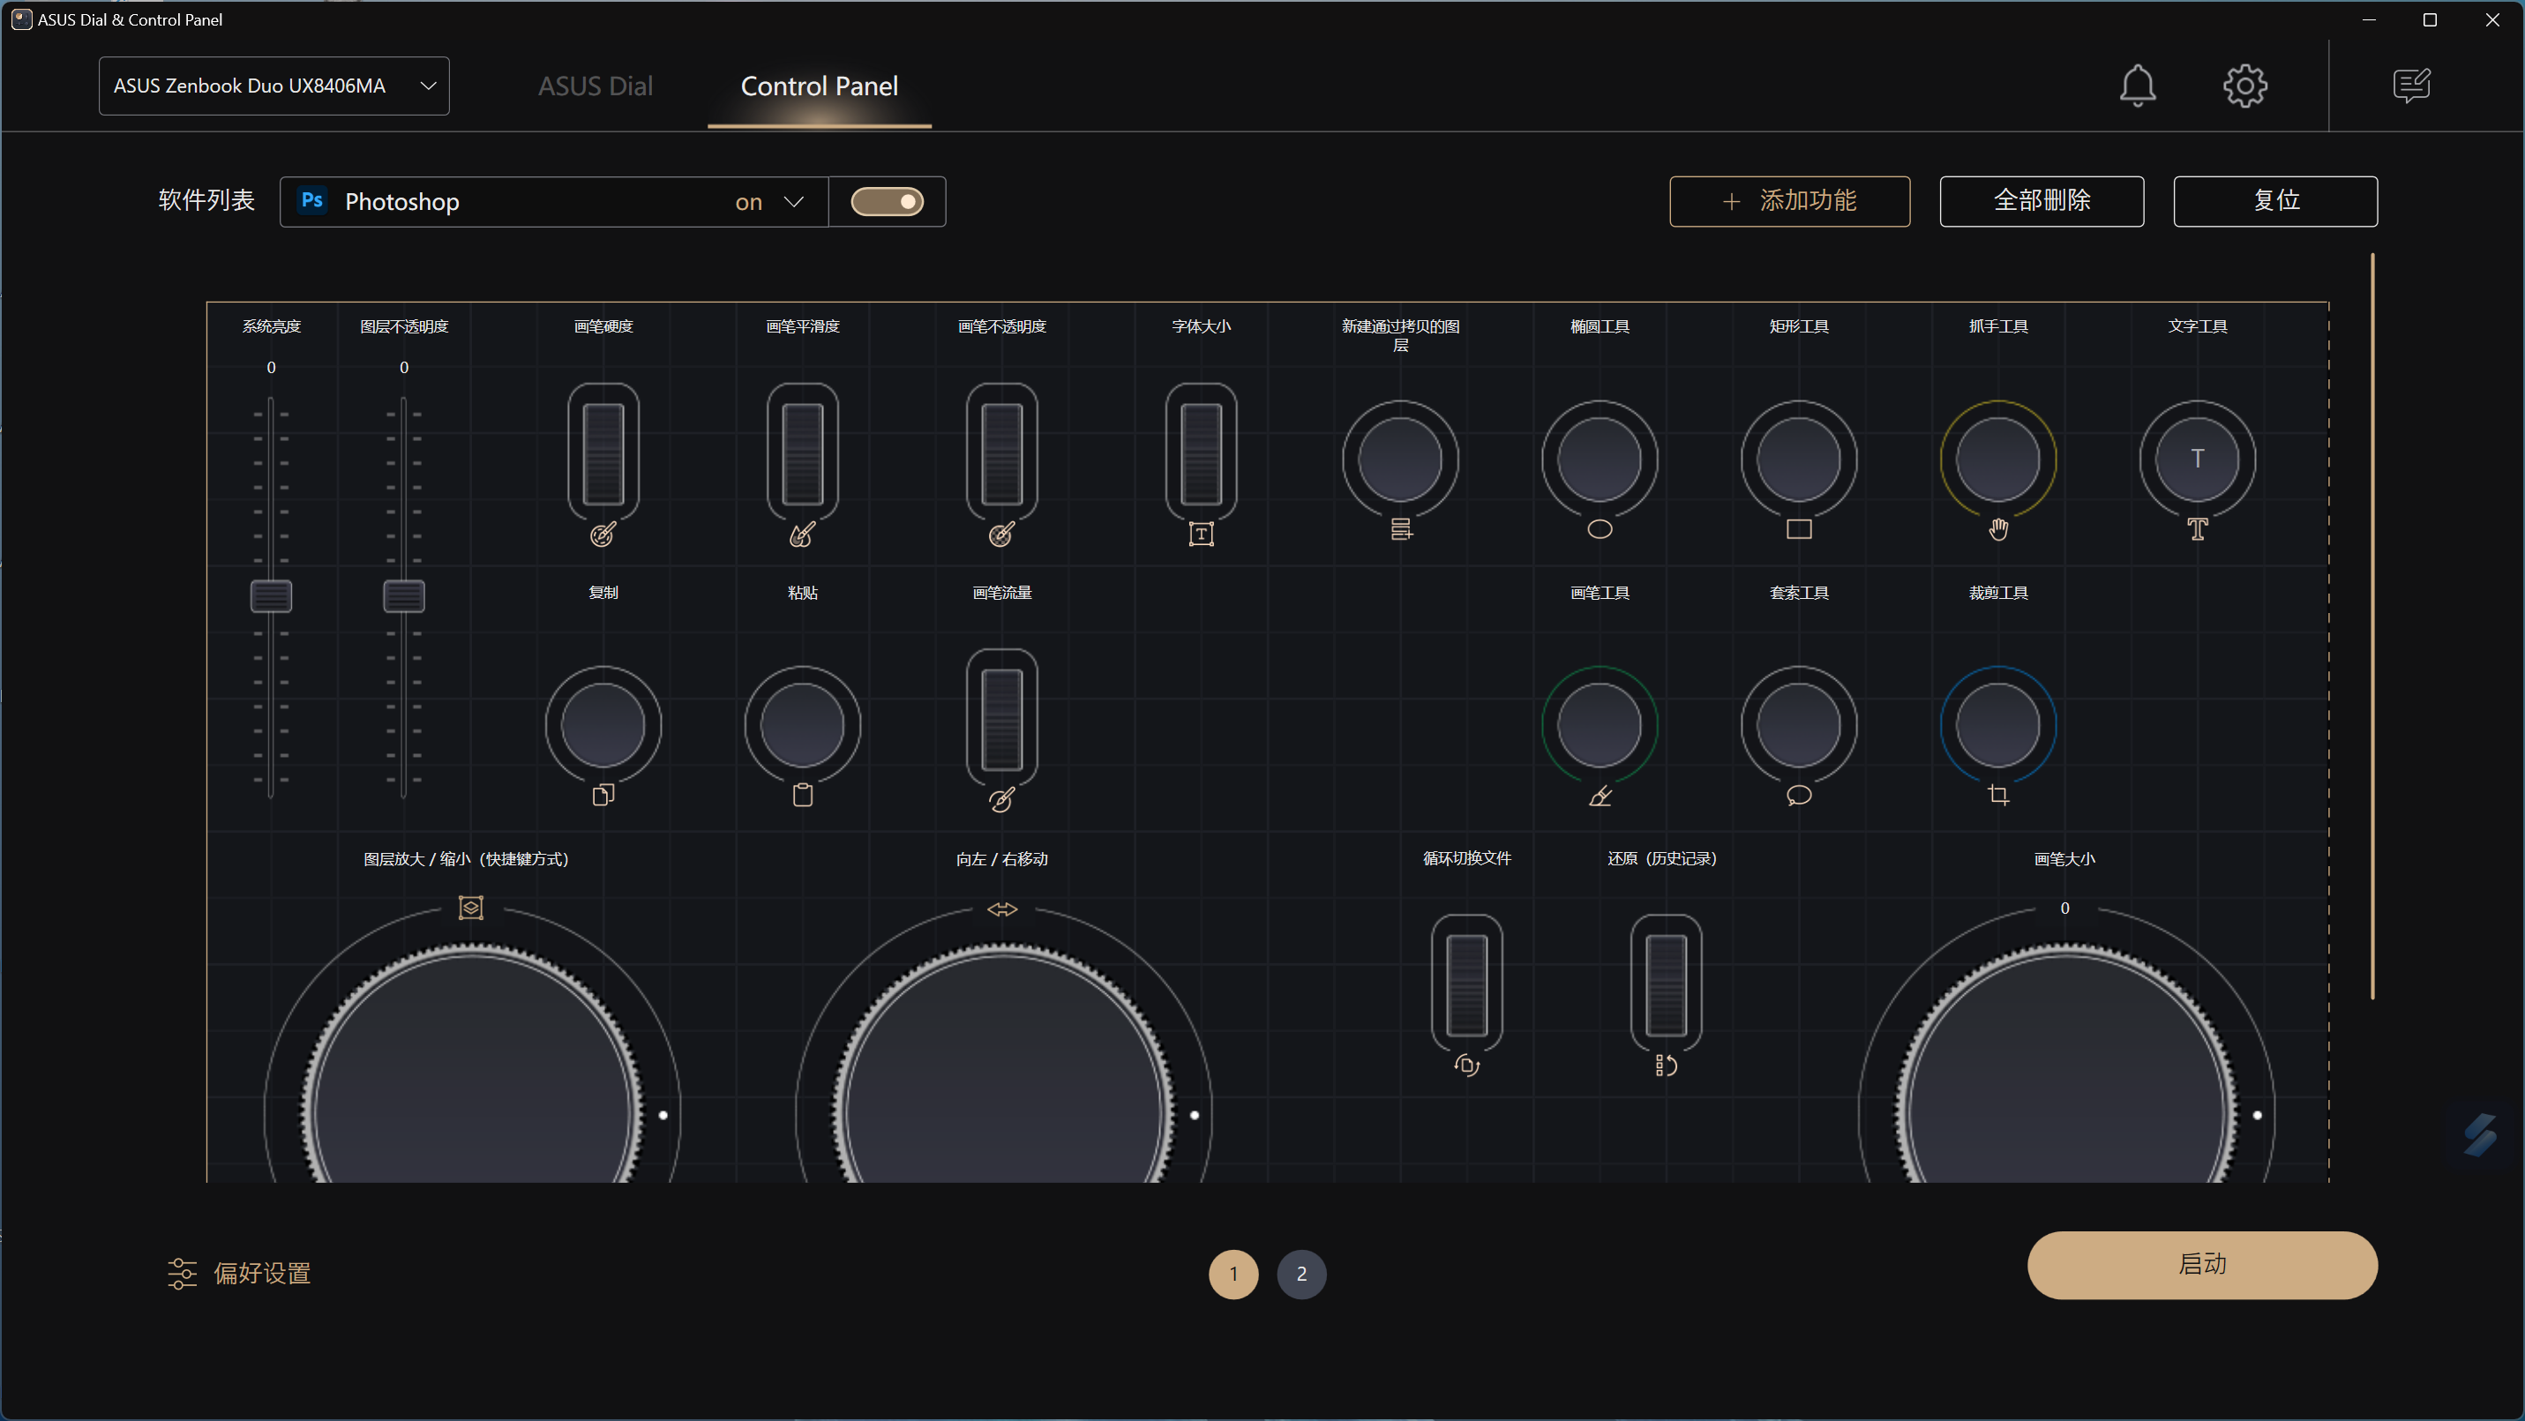2525x1421 pixels.
Task: Open the notifications bell
Action: pos(2137,86)
